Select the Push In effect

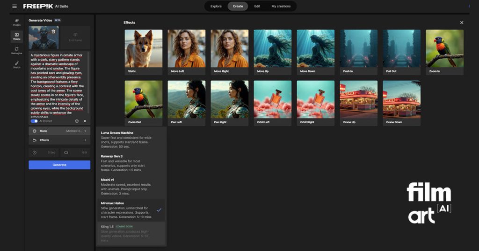coord(359,52)
